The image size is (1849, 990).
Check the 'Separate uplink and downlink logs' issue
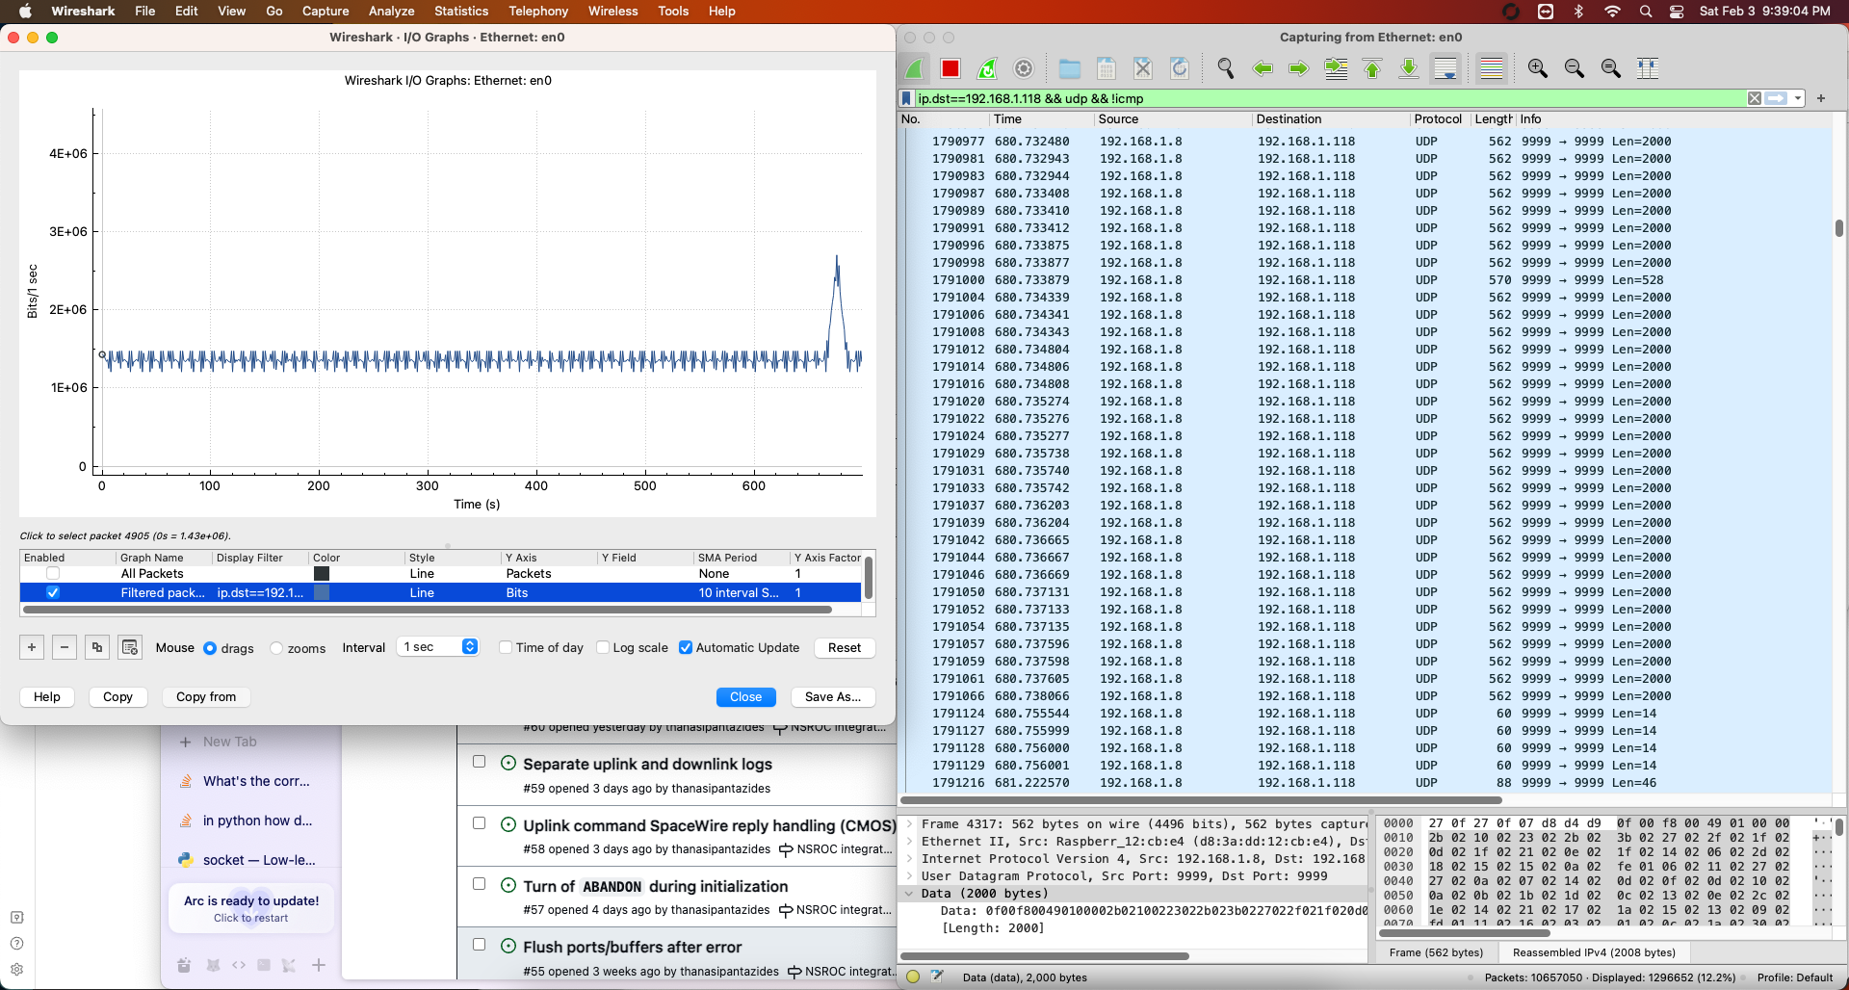[x=479, y=762]
